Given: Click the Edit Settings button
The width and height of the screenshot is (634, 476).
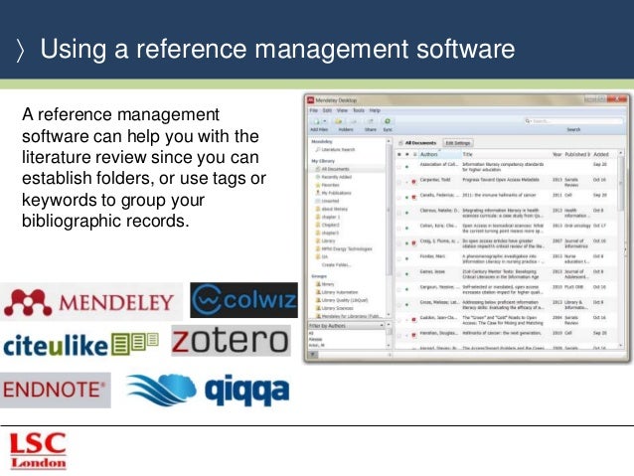Looking at the screenshot, I should click(458, 143).
